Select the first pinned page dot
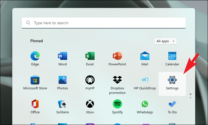The height and width of the screenshot is (125, 208). [x=191, y=94]
